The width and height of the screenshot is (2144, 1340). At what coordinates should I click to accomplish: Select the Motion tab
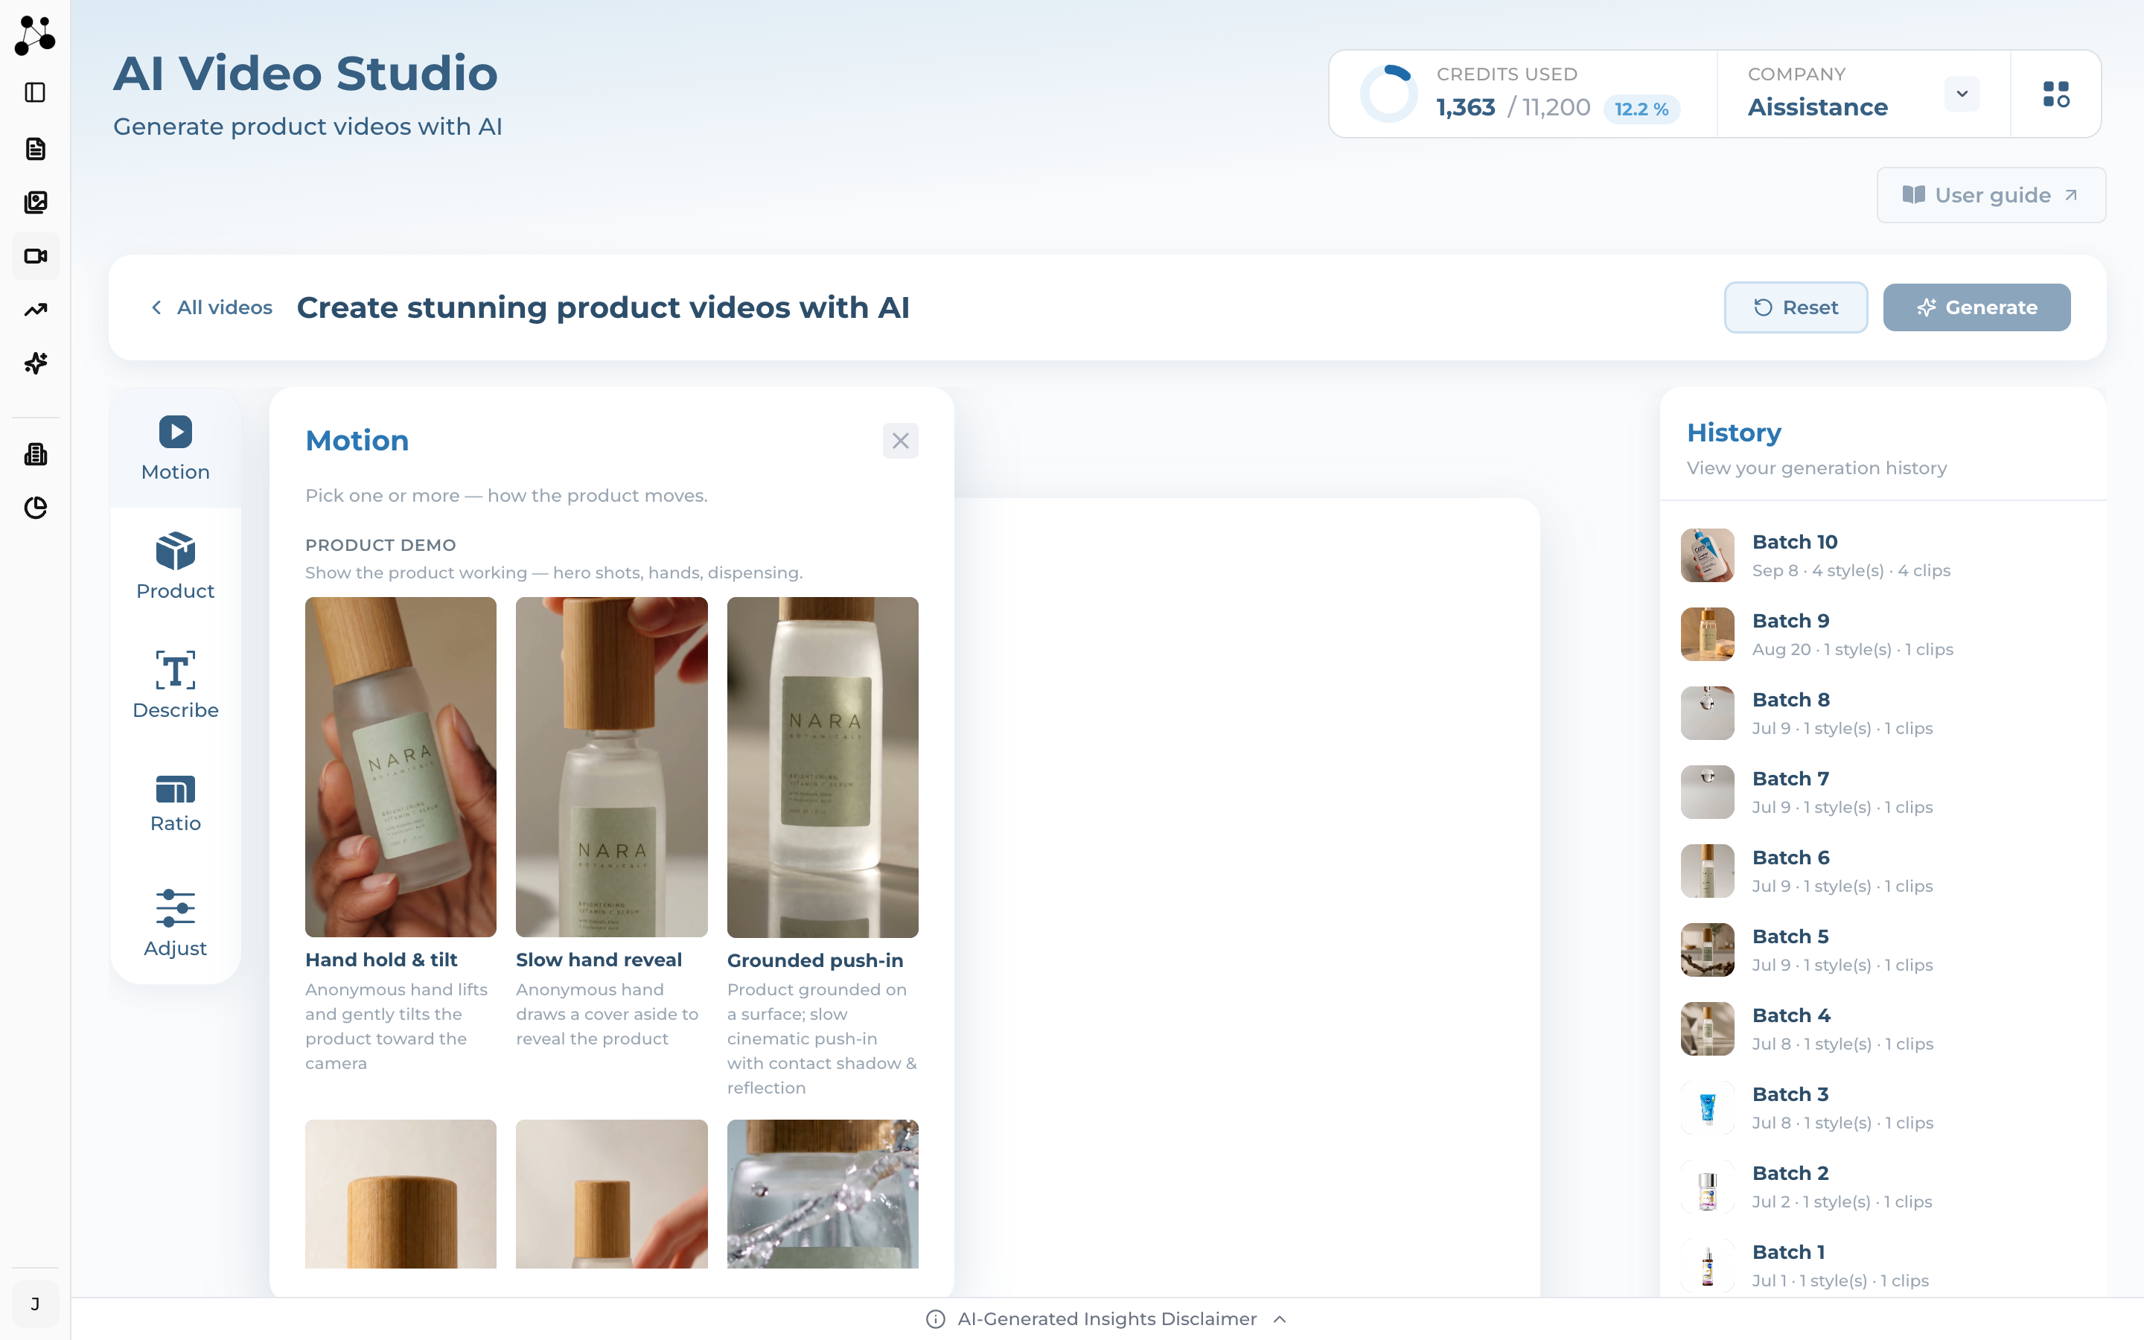pos(176,448)
